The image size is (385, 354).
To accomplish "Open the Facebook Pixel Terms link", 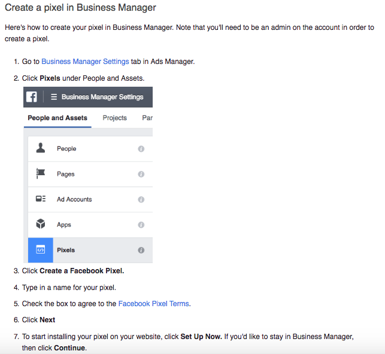I will [x=154, y=304].
